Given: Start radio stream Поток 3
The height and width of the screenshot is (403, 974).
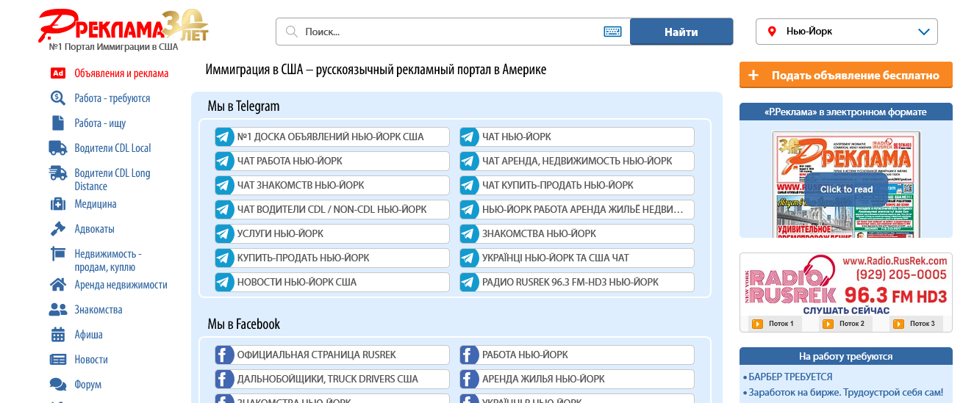Looking at the screenshot, I should point(899,324).
